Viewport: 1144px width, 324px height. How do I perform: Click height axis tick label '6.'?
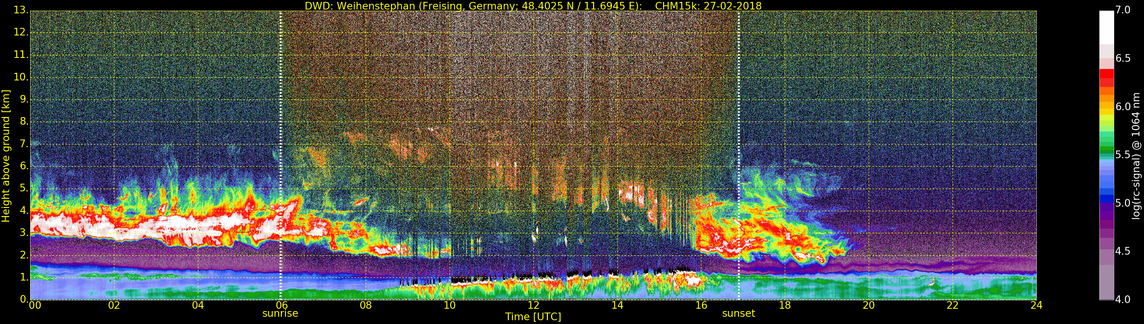(24, 166)
